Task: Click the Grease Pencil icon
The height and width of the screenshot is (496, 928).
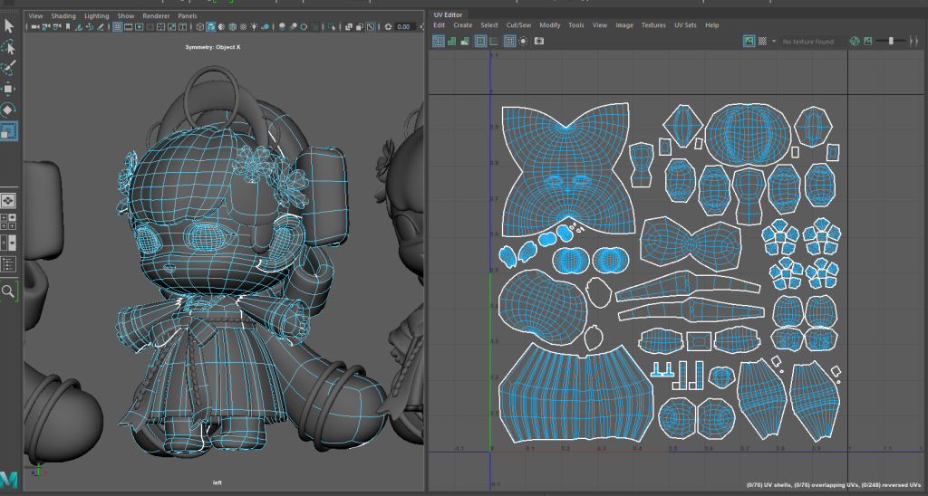Action: click(x=101, y=26)
